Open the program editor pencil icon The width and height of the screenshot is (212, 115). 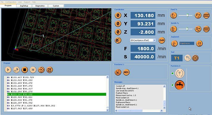[50, 70]
